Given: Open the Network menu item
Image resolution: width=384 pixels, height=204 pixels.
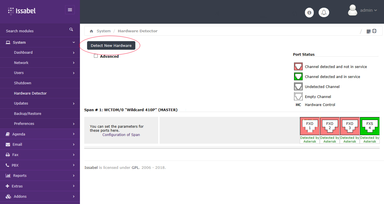Looking at the screenshot, I should click(x=21, y=63).
